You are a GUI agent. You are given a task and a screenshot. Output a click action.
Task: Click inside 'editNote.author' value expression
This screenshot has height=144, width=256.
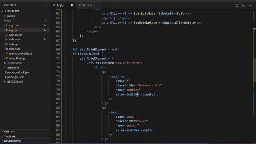(142, 130)
